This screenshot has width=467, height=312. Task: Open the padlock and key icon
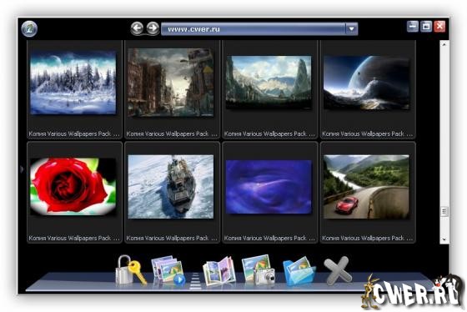point(131,270)
